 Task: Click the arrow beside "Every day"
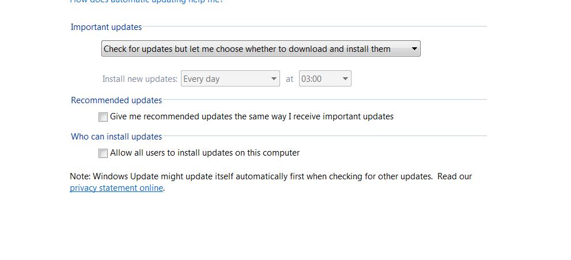tap(274, 79)
